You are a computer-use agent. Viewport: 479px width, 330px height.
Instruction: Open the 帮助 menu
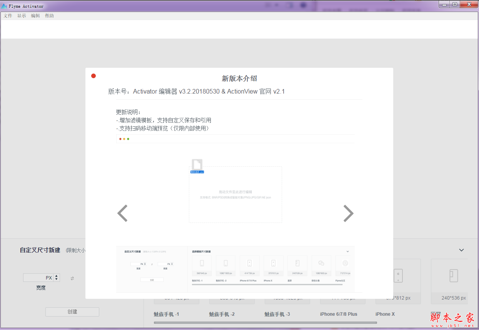pyautogui.click(x=49, y=16)
